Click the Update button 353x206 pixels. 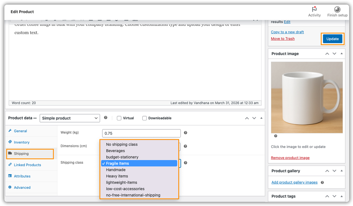click(x=333, y=39)
